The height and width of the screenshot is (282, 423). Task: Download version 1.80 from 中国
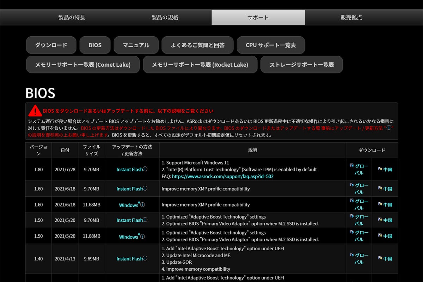pyautogui.click(x=385, y=169)
